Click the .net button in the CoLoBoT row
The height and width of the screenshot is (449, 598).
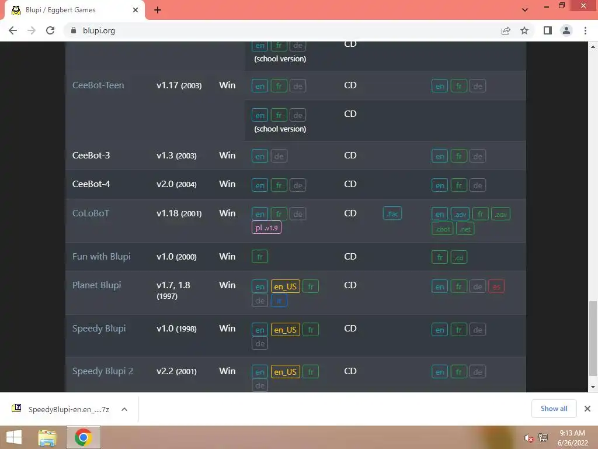click(465, 229)
